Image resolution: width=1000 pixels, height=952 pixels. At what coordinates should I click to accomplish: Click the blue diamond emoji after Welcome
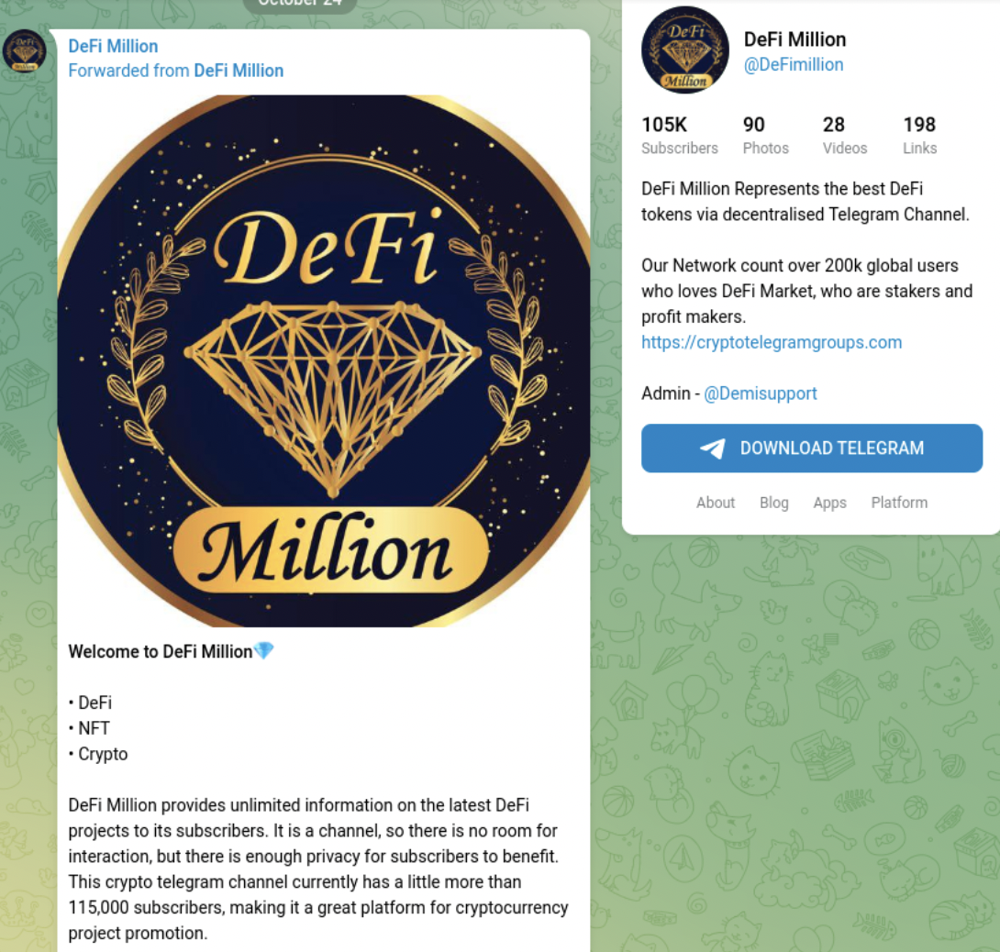[x=264, y=650]
